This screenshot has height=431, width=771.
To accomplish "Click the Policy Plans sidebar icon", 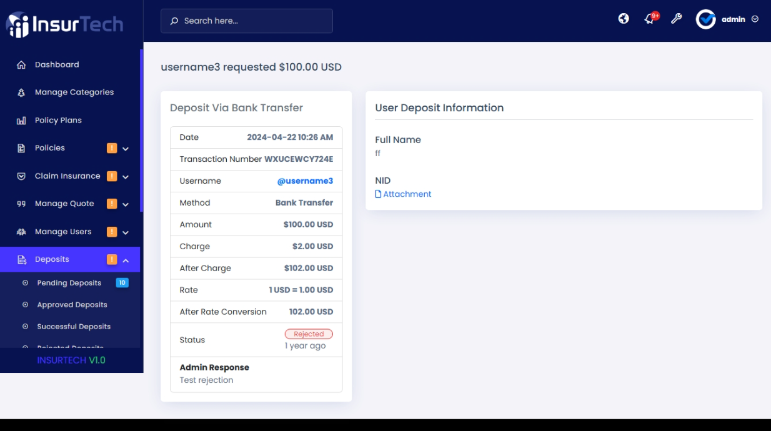I will pyautogui.click(x=21, y=121).
